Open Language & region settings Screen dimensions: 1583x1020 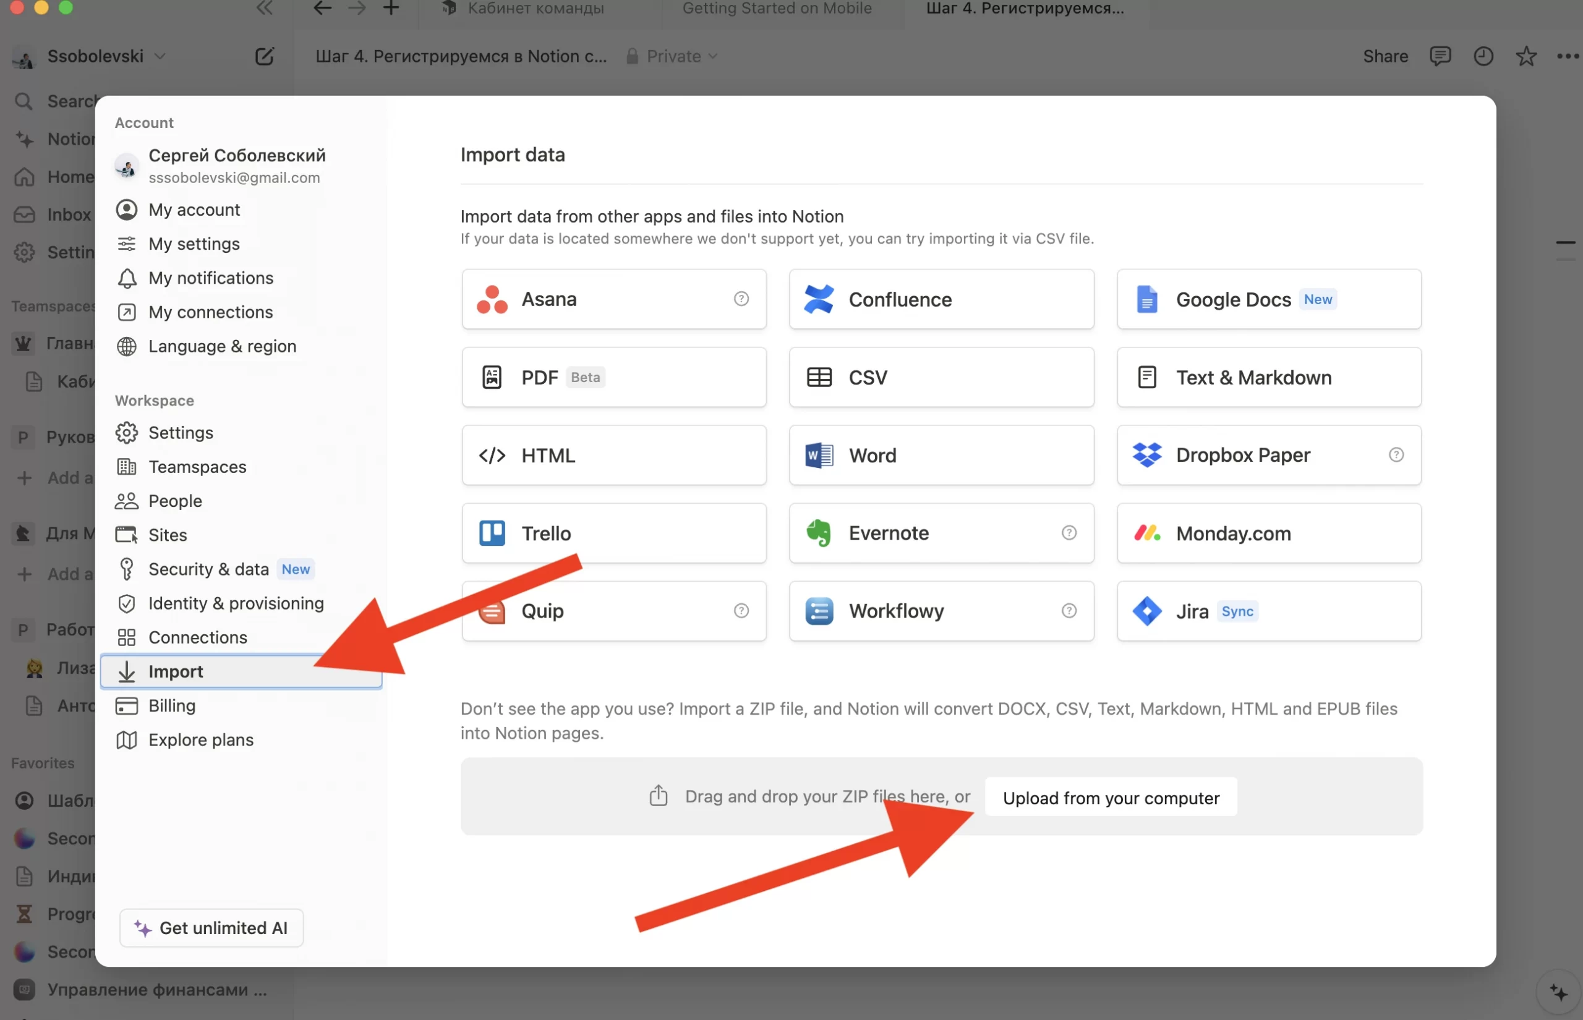(221, 345)
